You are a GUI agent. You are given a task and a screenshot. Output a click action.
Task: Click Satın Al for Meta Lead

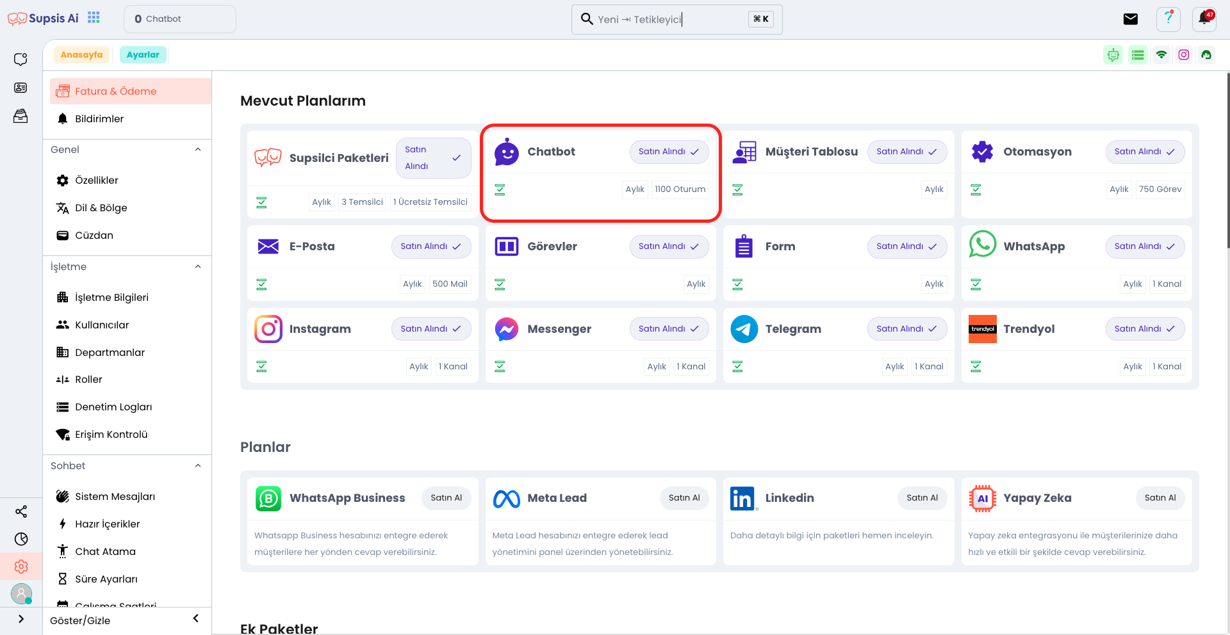click(x=684, y=498)
